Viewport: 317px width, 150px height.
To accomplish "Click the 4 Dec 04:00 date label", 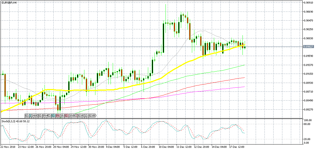I will click(x=113, y=147).
